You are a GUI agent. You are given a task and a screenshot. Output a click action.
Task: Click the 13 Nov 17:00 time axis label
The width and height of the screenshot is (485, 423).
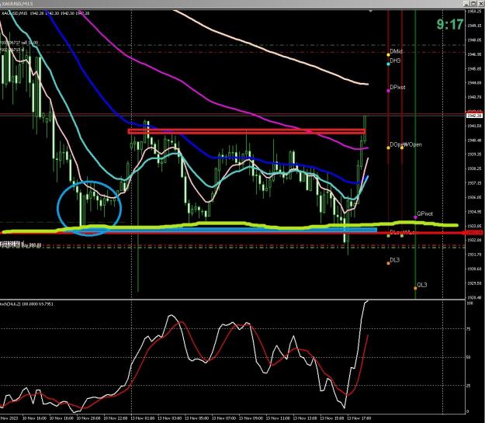(x=359, y=418)
